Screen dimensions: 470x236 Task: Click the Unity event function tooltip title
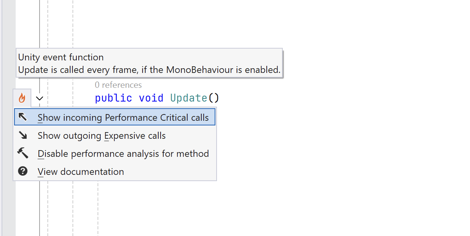point(61,57)
